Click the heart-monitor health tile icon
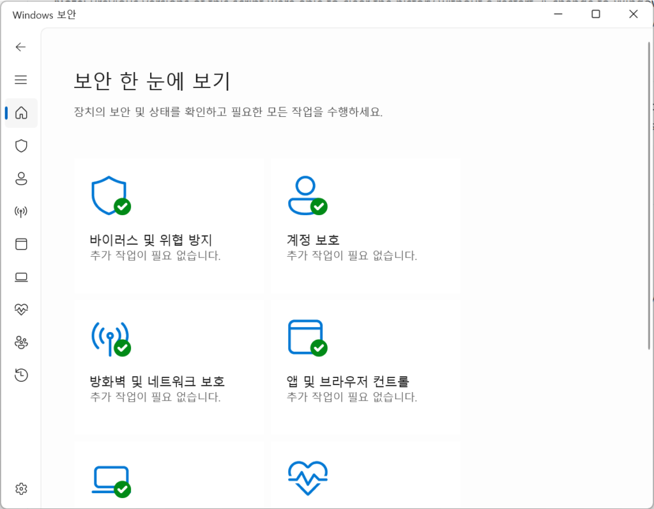The width and height of the screenshot is (654, 509). click(x=308, y=477)
